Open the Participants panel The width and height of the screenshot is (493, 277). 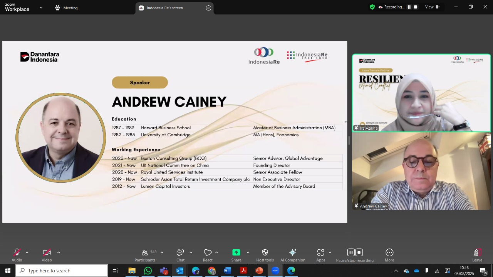(145, 255)
